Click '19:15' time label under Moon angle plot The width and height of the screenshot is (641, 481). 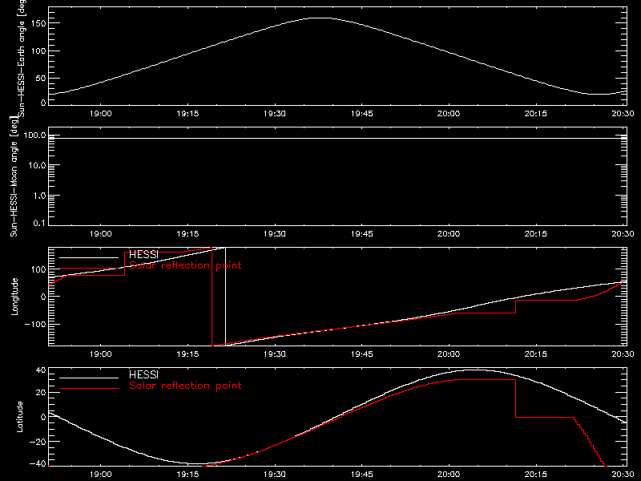point(187,234)
